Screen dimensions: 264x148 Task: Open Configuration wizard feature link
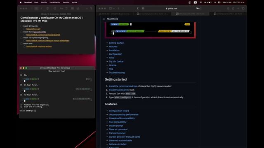tap(119, 111)
